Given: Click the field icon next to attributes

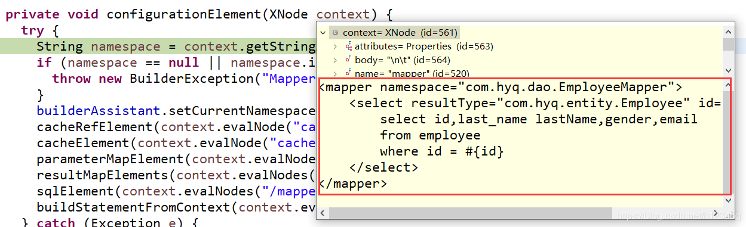Looking at the screenshot, I should click(x=349, y=46).
